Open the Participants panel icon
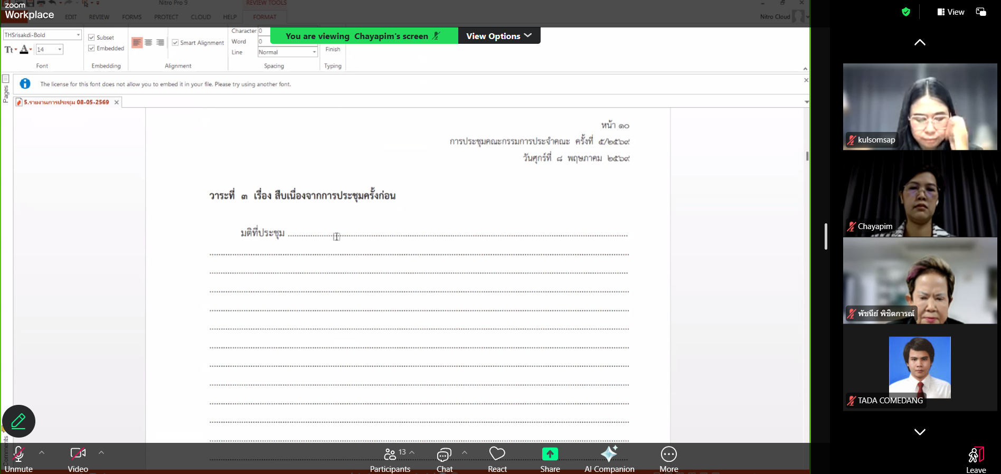This screenshot has height=474, width=1001. 390,454
